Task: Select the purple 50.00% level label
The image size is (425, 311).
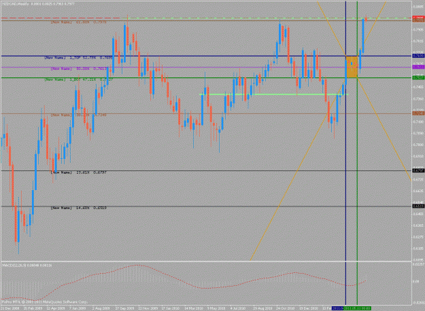Action: (x=79, y=69)
